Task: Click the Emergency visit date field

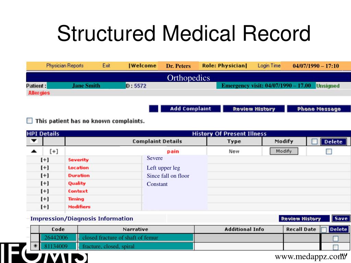Action: (266, 85)
